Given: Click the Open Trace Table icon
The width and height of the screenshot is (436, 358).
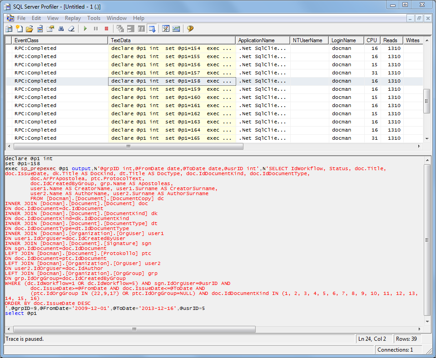Looking at the screenshot, I should click(x=40, y=29).
